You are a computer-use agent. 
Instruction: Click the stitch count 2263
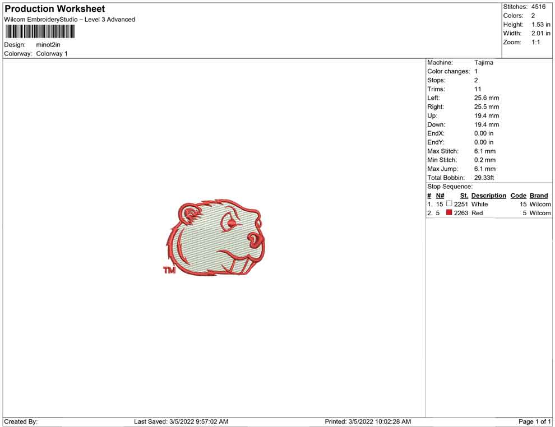[x=461, y=213]
